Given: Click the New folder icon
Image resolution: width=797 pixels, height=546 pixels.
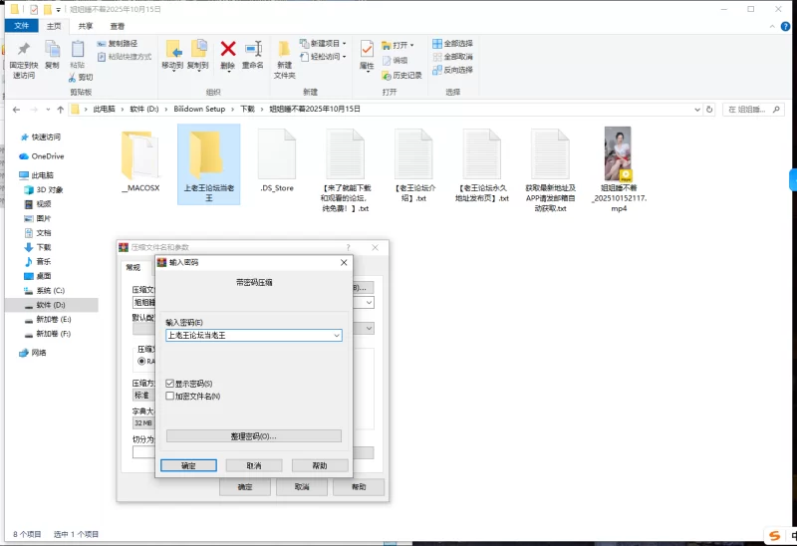Looking at the screenshot, I should coord(284,49).
